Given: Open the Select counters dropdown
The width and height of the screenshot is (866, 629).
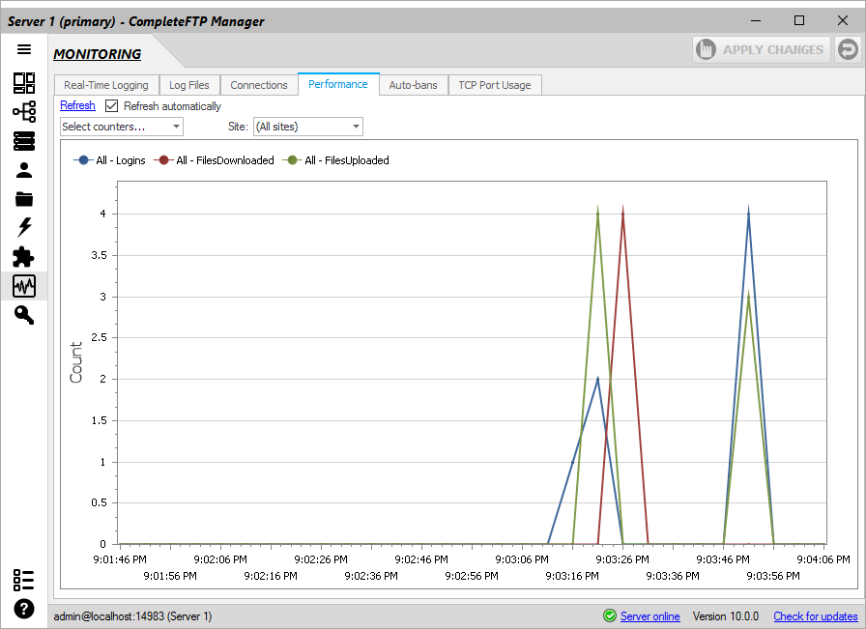Looking at the screenshot, I should [x=122, y=127].
